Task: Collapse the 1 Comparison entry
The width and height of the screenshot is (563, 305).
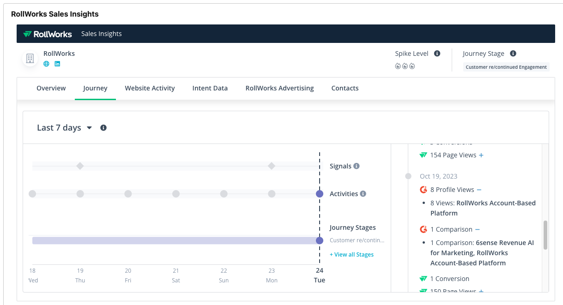Action: 477,229
